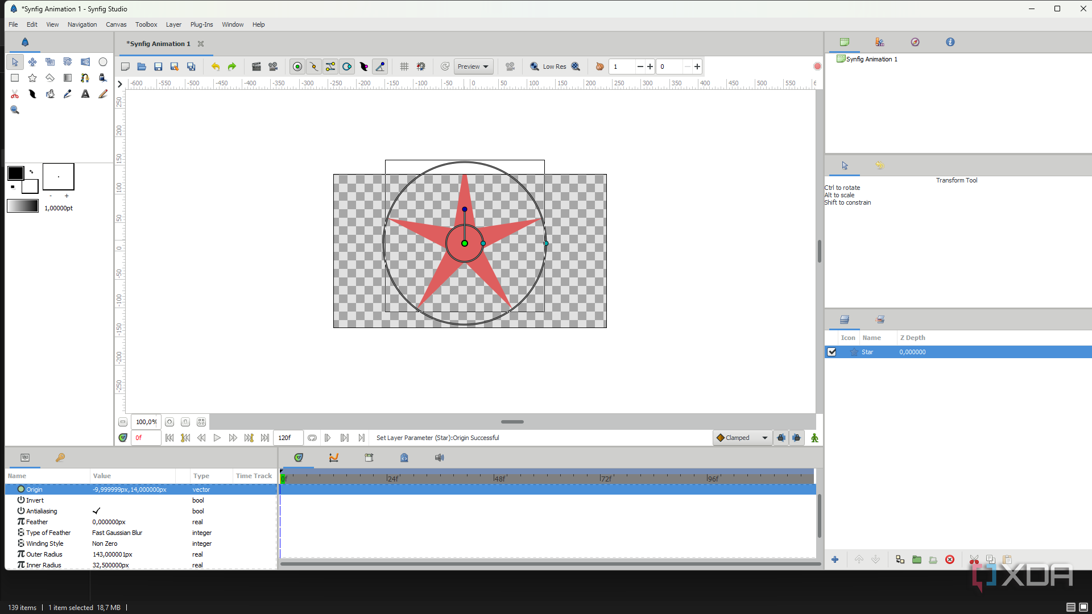Toggle vertex handles display
The image size is (1092, 614).
click(x=314, y=67)
